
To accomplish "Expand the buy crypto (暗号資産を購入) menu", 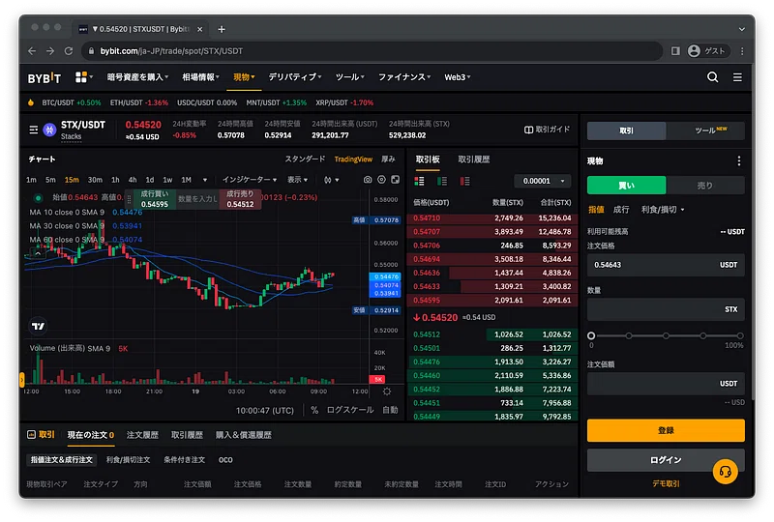I will (x=137, y=77).
